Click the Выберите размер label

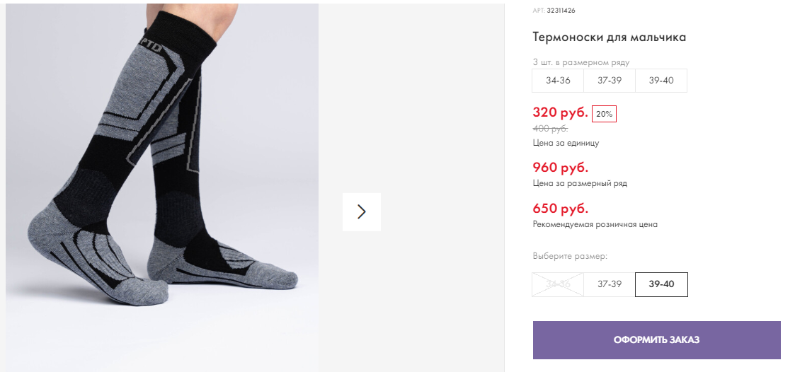[x=570, y=256]
